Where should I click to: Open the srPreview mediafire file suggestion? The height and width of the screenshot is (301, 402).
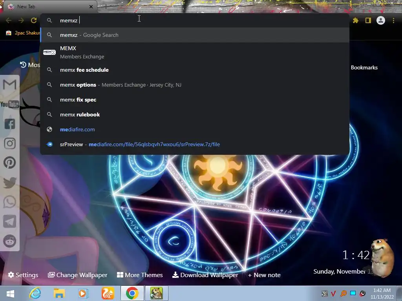pos(195,144)
